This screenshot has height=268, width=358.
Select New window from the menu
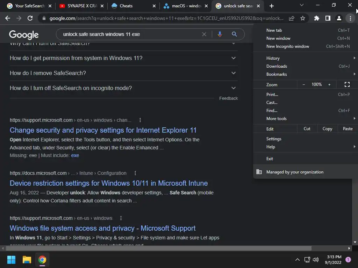tap(306, 38)
